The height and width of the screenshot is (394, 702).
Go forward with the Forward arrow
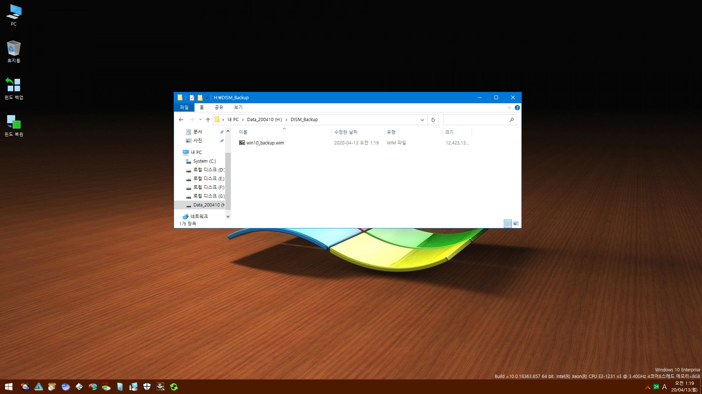(x=192, y=120)
